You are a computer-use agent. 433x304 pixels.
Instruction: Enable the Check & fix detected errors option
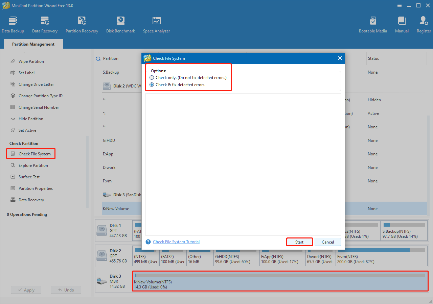click(152, 84)
